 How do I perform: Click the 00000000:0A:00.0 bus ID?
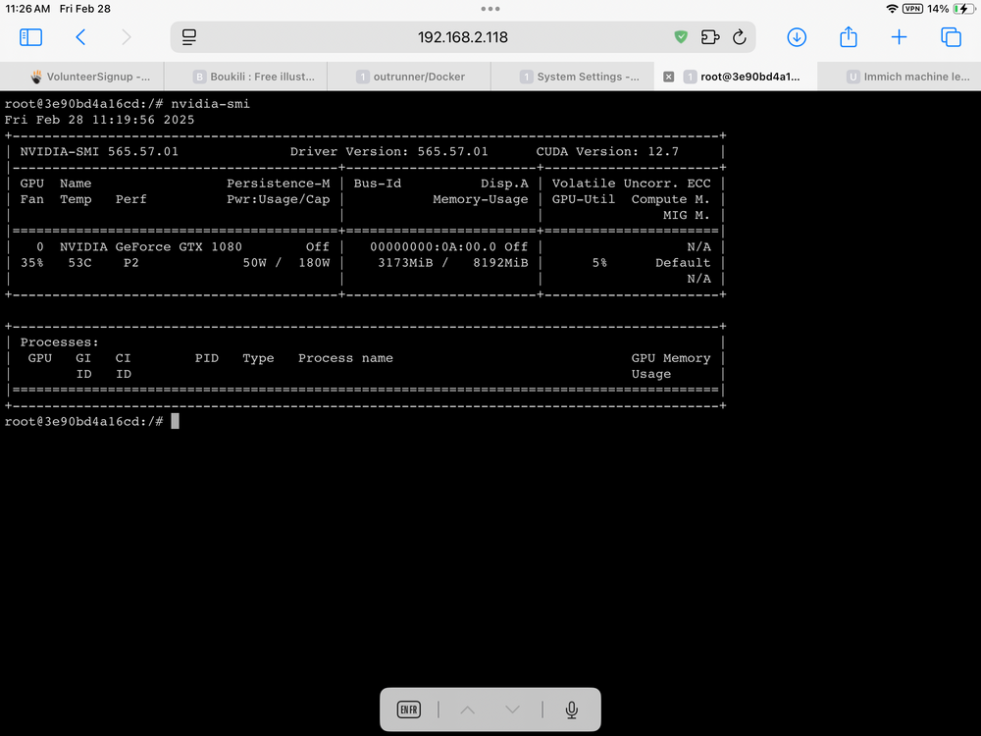[433, 246]
